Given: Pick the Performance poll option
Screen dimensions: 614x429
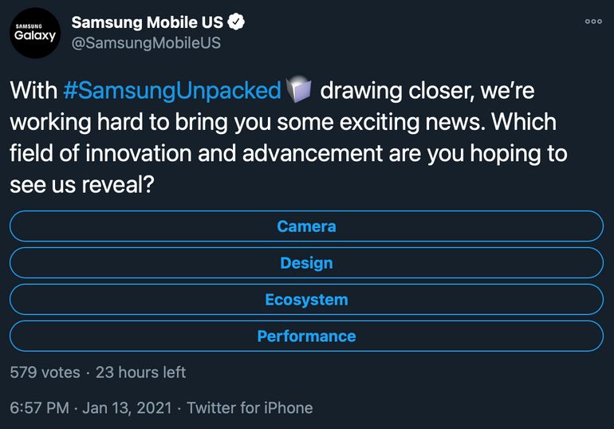Looking at the screenshot, I should coord(306,337).
